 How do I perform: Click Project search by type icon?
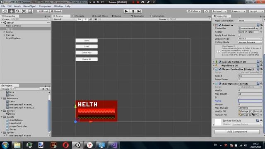[x=43, y=89]
